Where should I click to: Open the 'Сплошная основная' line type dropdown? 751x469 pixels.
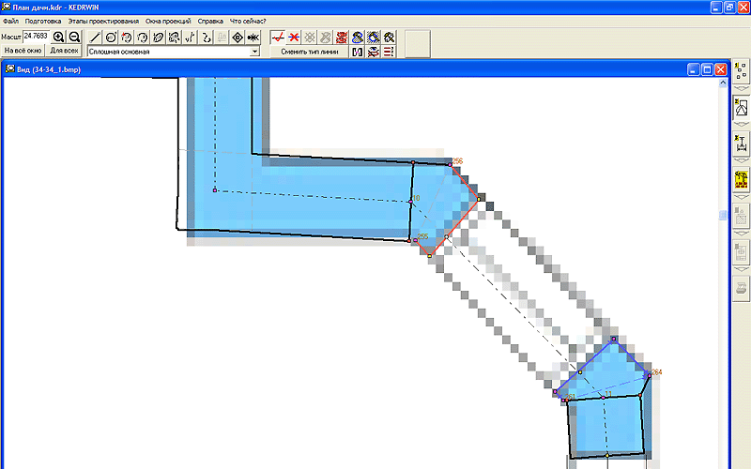[x=254, y=52]
